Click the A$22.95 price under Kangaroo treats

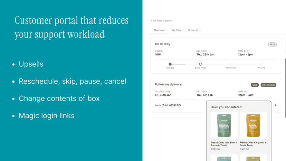pos(245,149)
